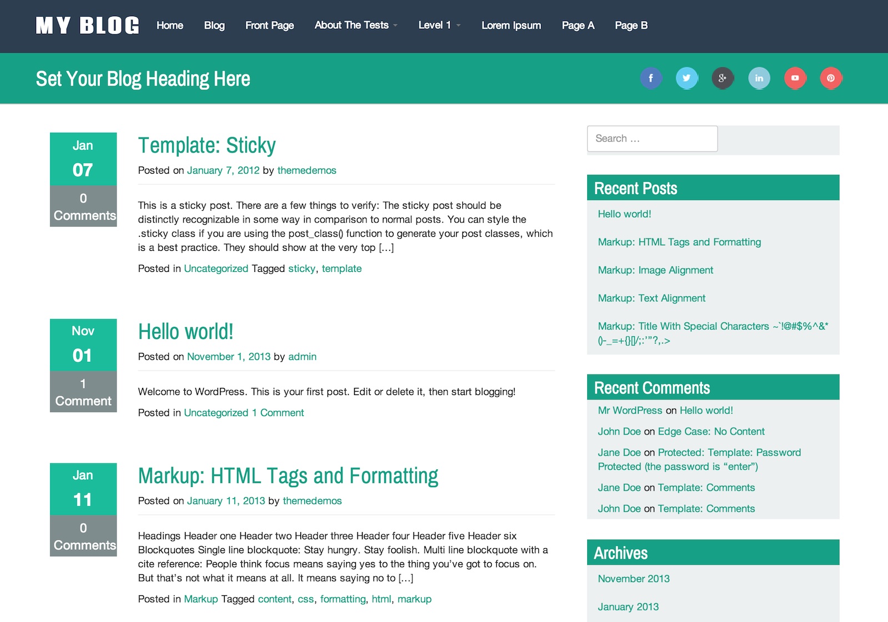View the November 2013 archive
The image size is (888, 622).
pos(633,579)
